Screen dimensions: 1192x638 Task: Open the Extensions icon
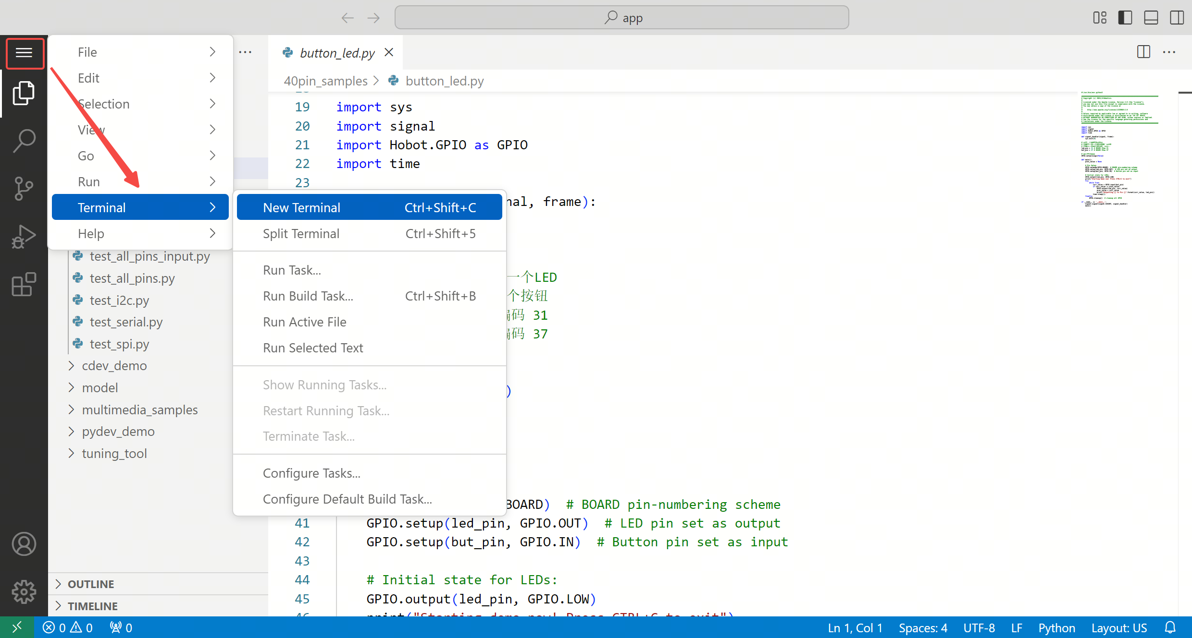[x=24, y=284]
